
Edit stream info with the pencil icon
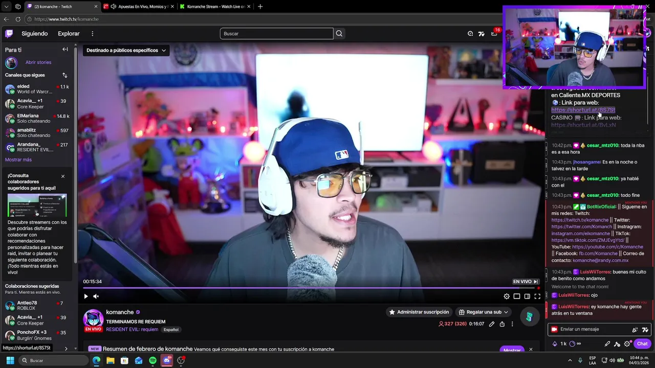[492, 324]
